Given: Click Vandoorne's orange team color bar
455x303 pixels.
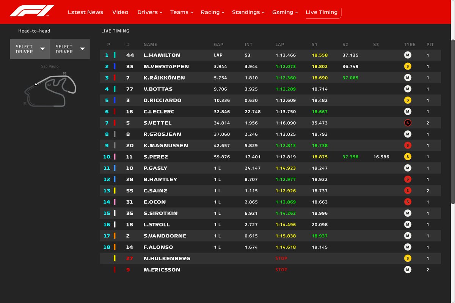Looking at the screenshot, I should click(x=115, y=236).
